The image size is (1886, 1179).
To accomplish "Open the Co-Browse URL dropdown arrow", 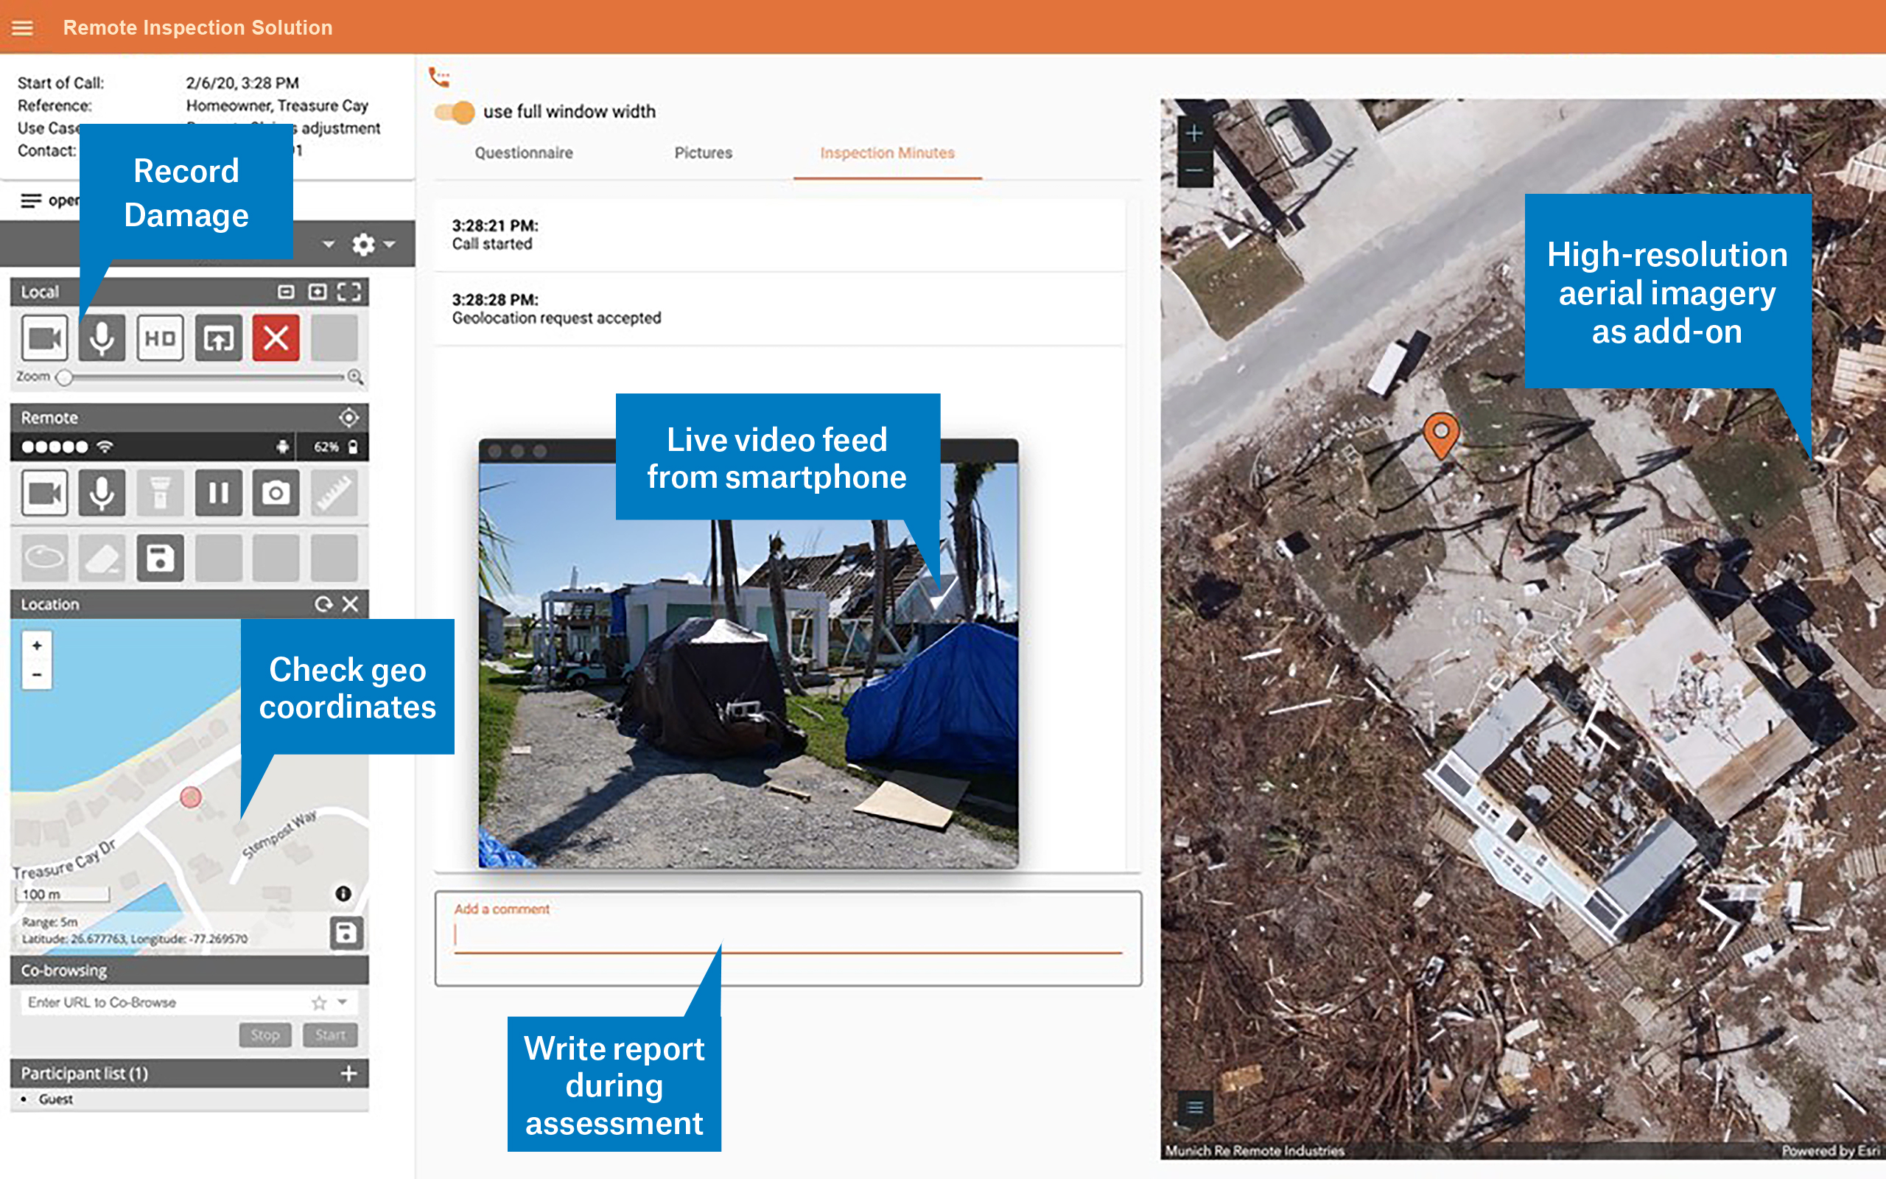I will [x=343, y=1002].
